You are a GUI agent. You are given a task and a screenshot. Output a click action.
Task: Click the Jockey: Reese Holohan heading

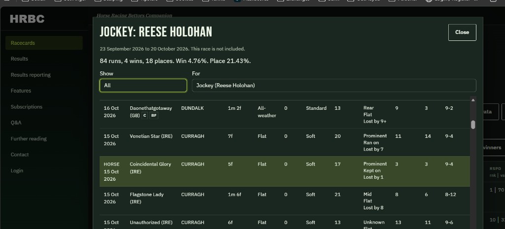(x=156, y=32)
